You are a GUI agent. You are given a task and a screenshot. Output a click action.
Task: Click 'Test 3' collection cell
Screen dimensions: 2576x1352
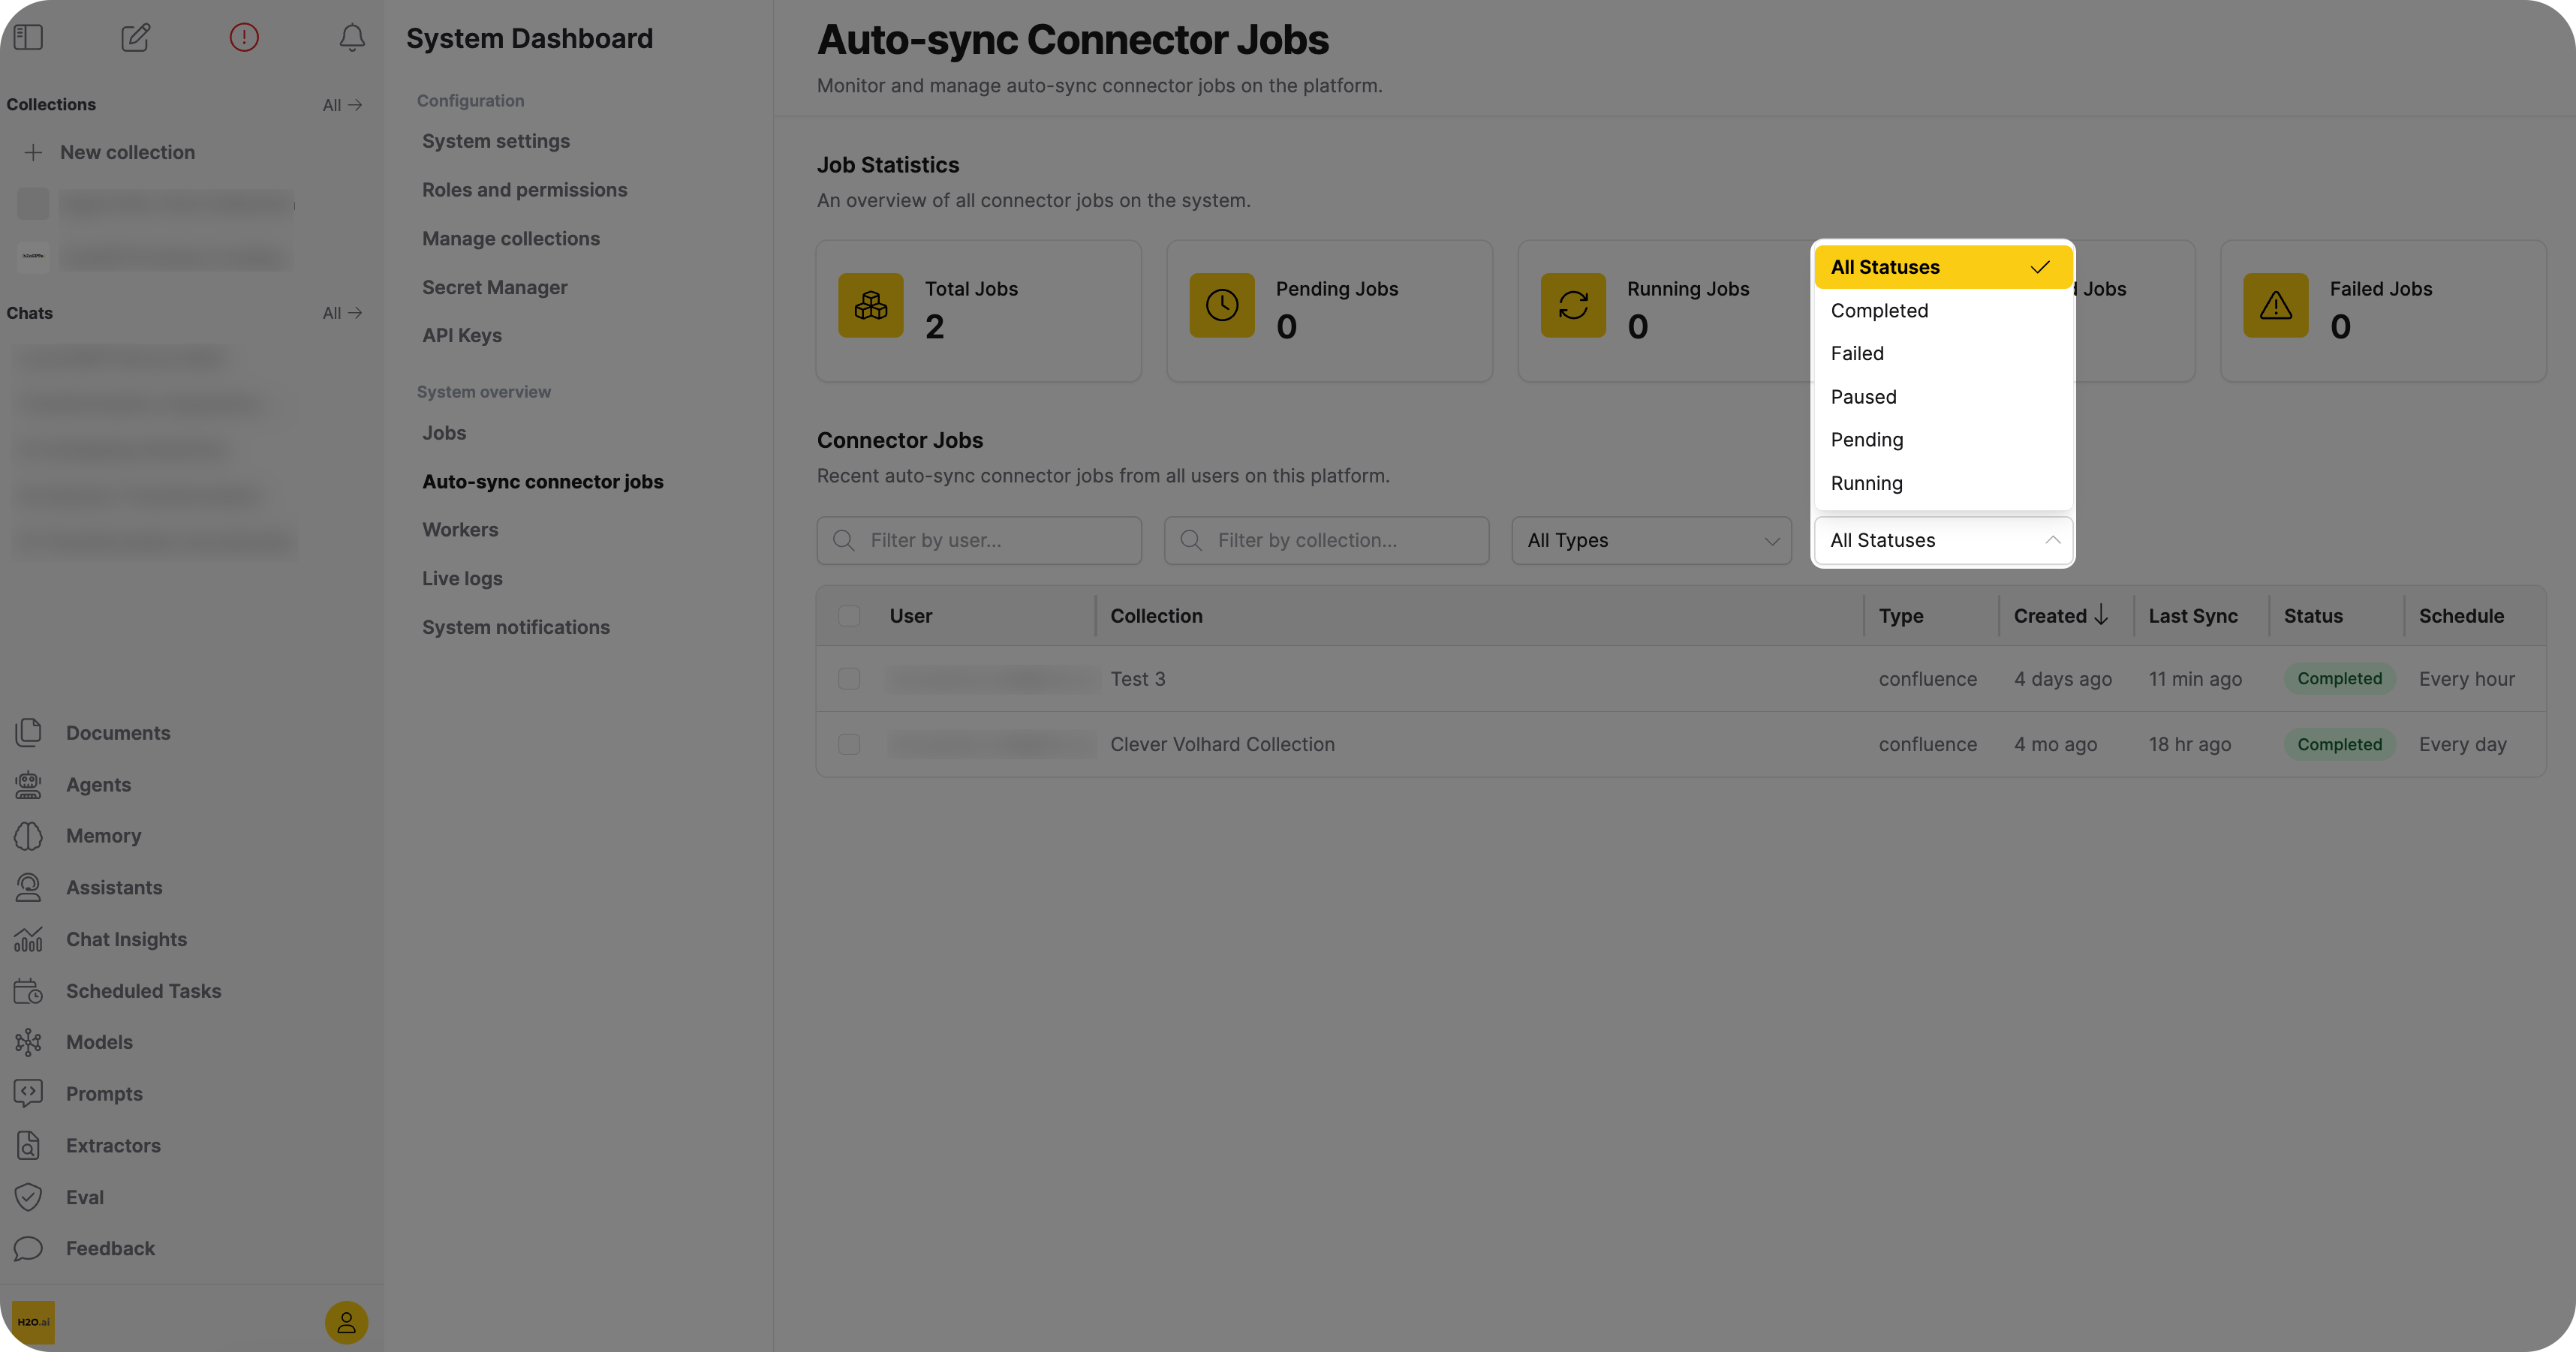coord(1137,678)
